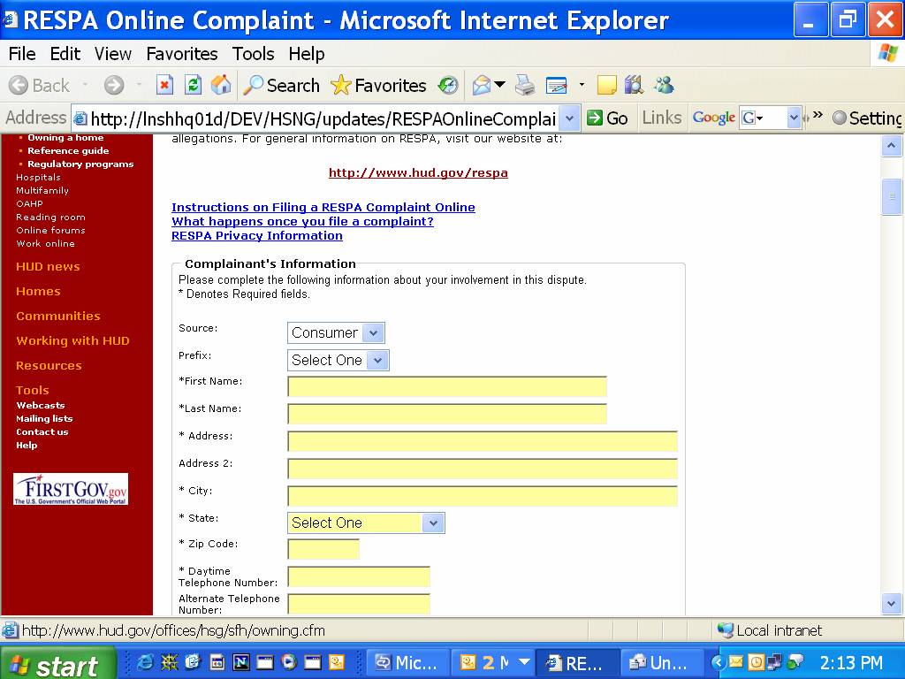Click the Forward navigation arrow icon
The image size is (905, 679).
coord(114,86)
